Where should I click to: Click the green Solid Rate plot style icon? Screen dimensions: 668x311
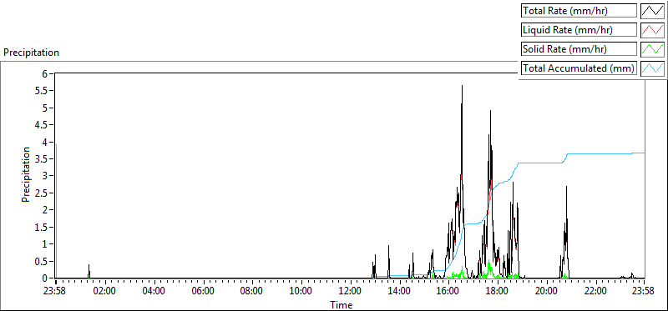(652, 49)
